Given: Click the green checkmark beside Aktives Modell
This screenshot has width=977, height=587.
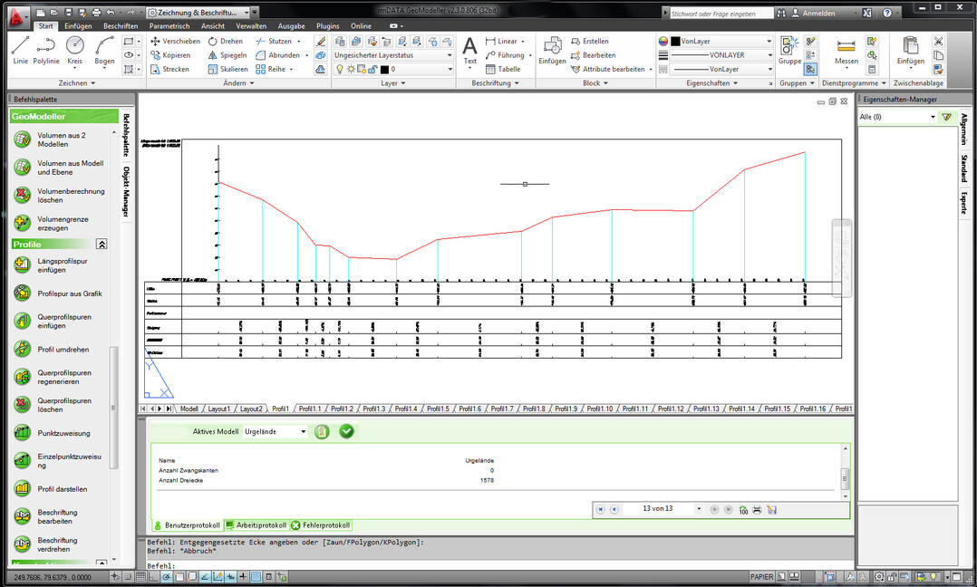Looking at the screenshot, I should click(346, 431).
